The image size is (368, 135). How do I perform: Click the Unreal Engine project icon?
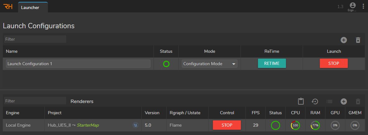136,125
